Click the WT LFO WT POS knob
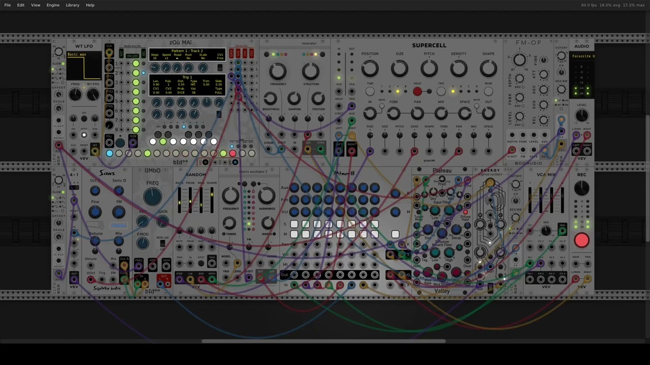This screenshot has width=650, height=365. [x=93, y=94]
